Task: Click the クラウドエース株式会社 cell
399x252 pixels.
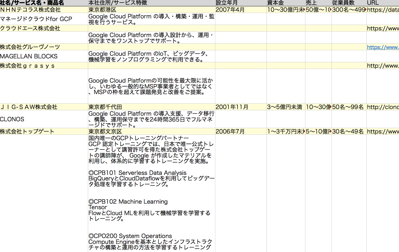Action: click(x=44, y=28)
